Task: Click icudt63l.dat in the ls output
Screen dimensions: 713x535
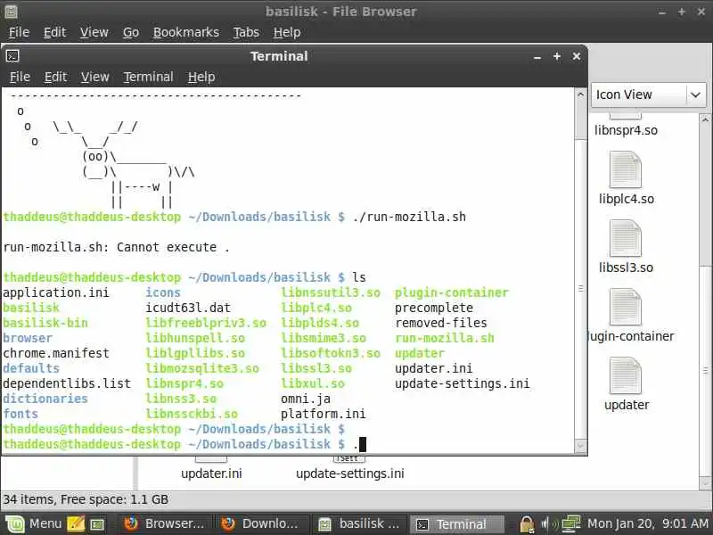Action: coord(188,308)
